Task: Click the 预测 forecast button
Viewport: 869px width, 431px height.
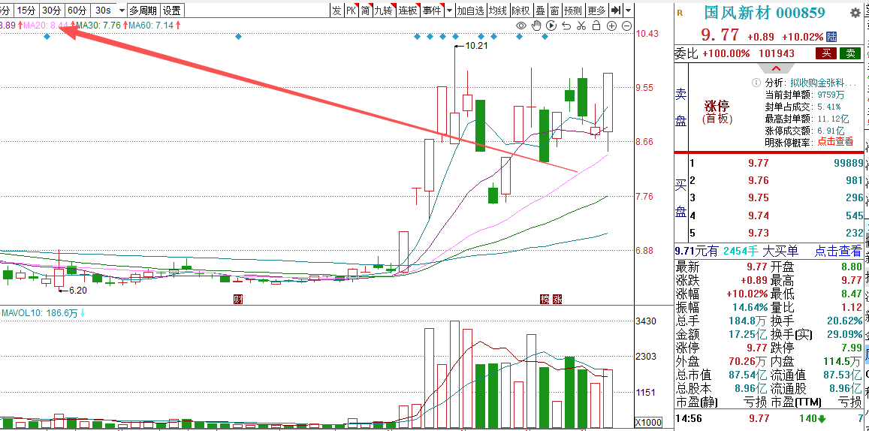Action: (x=573, y=11)
